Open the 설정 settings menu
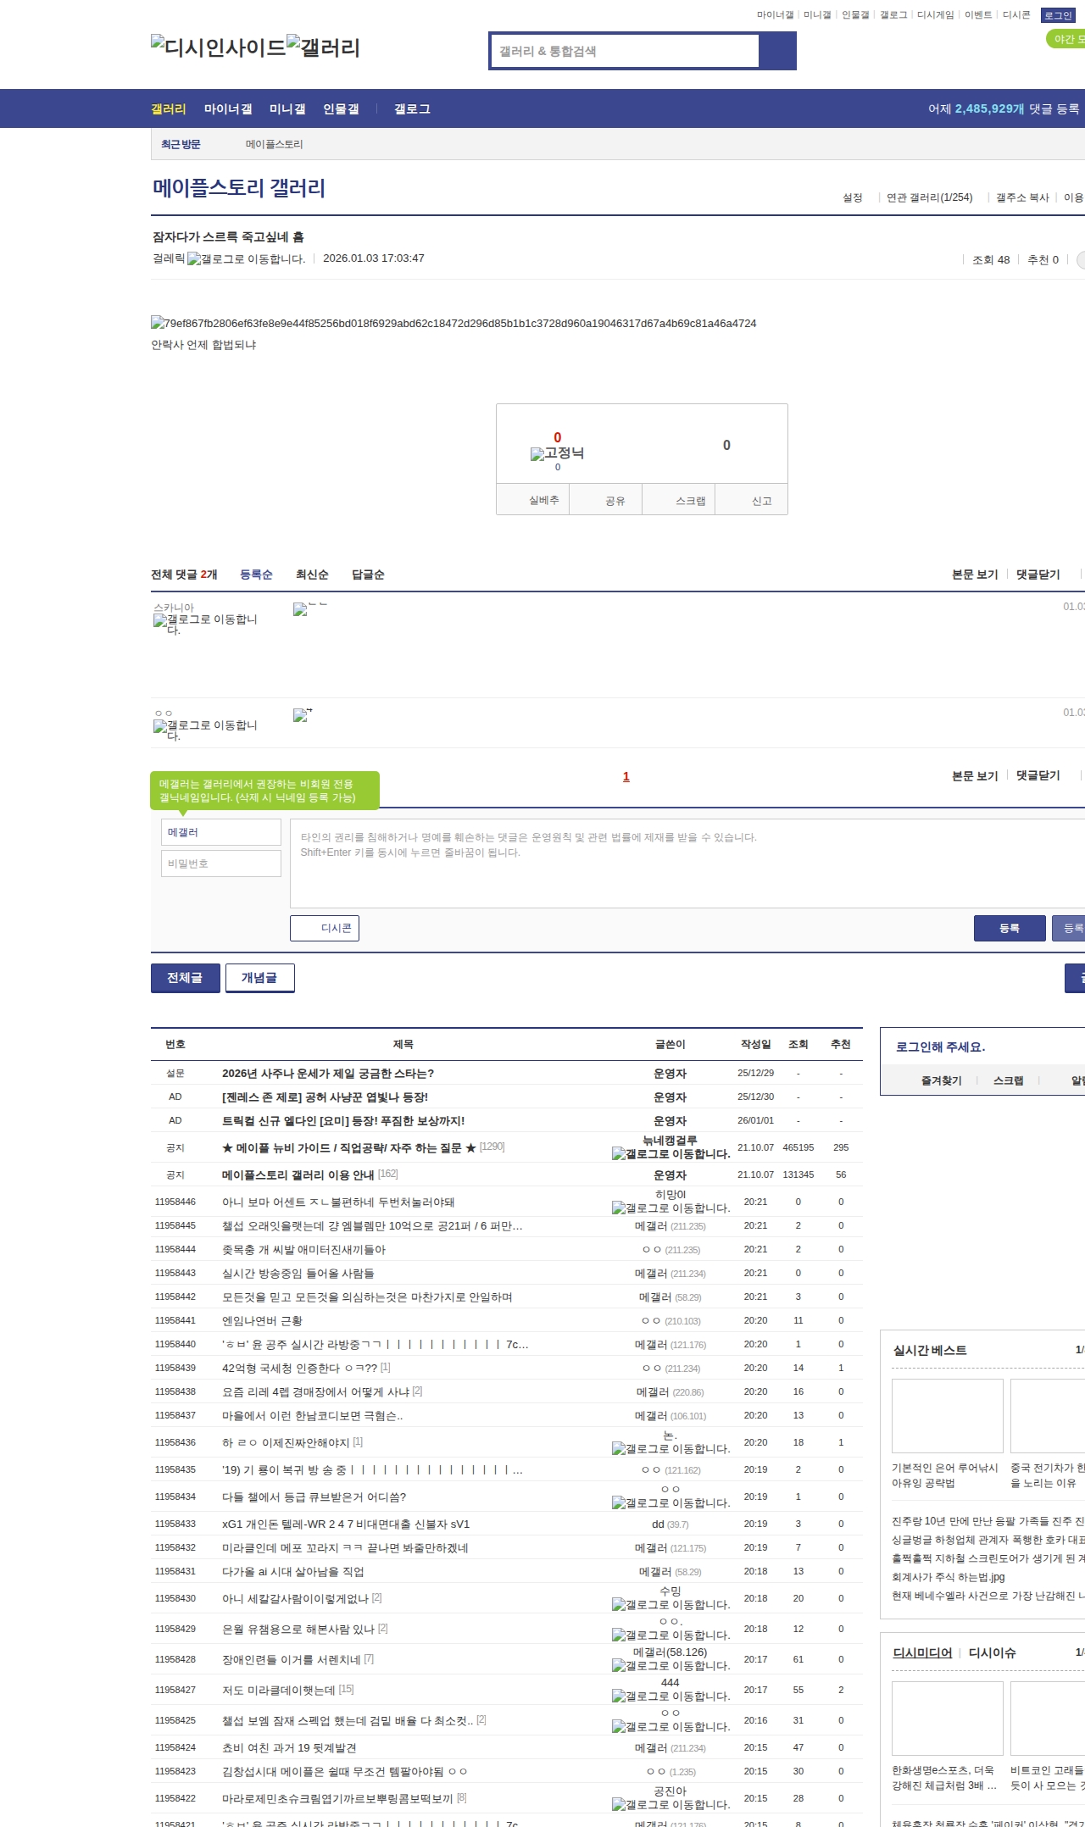Image resolution: width=1085 pixels, height=1827 pixels. click(852, 197)
